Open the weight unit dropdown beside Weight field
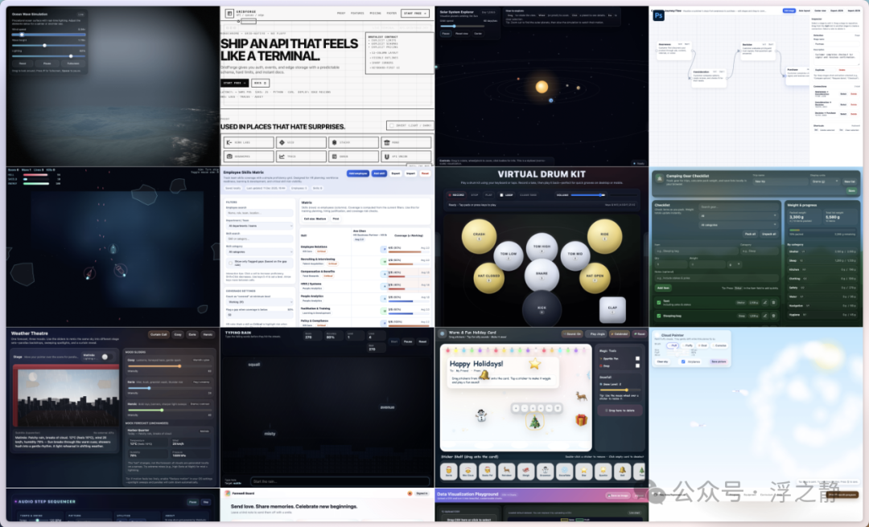Screen dimensions: 869x527 tap(735, 264)
